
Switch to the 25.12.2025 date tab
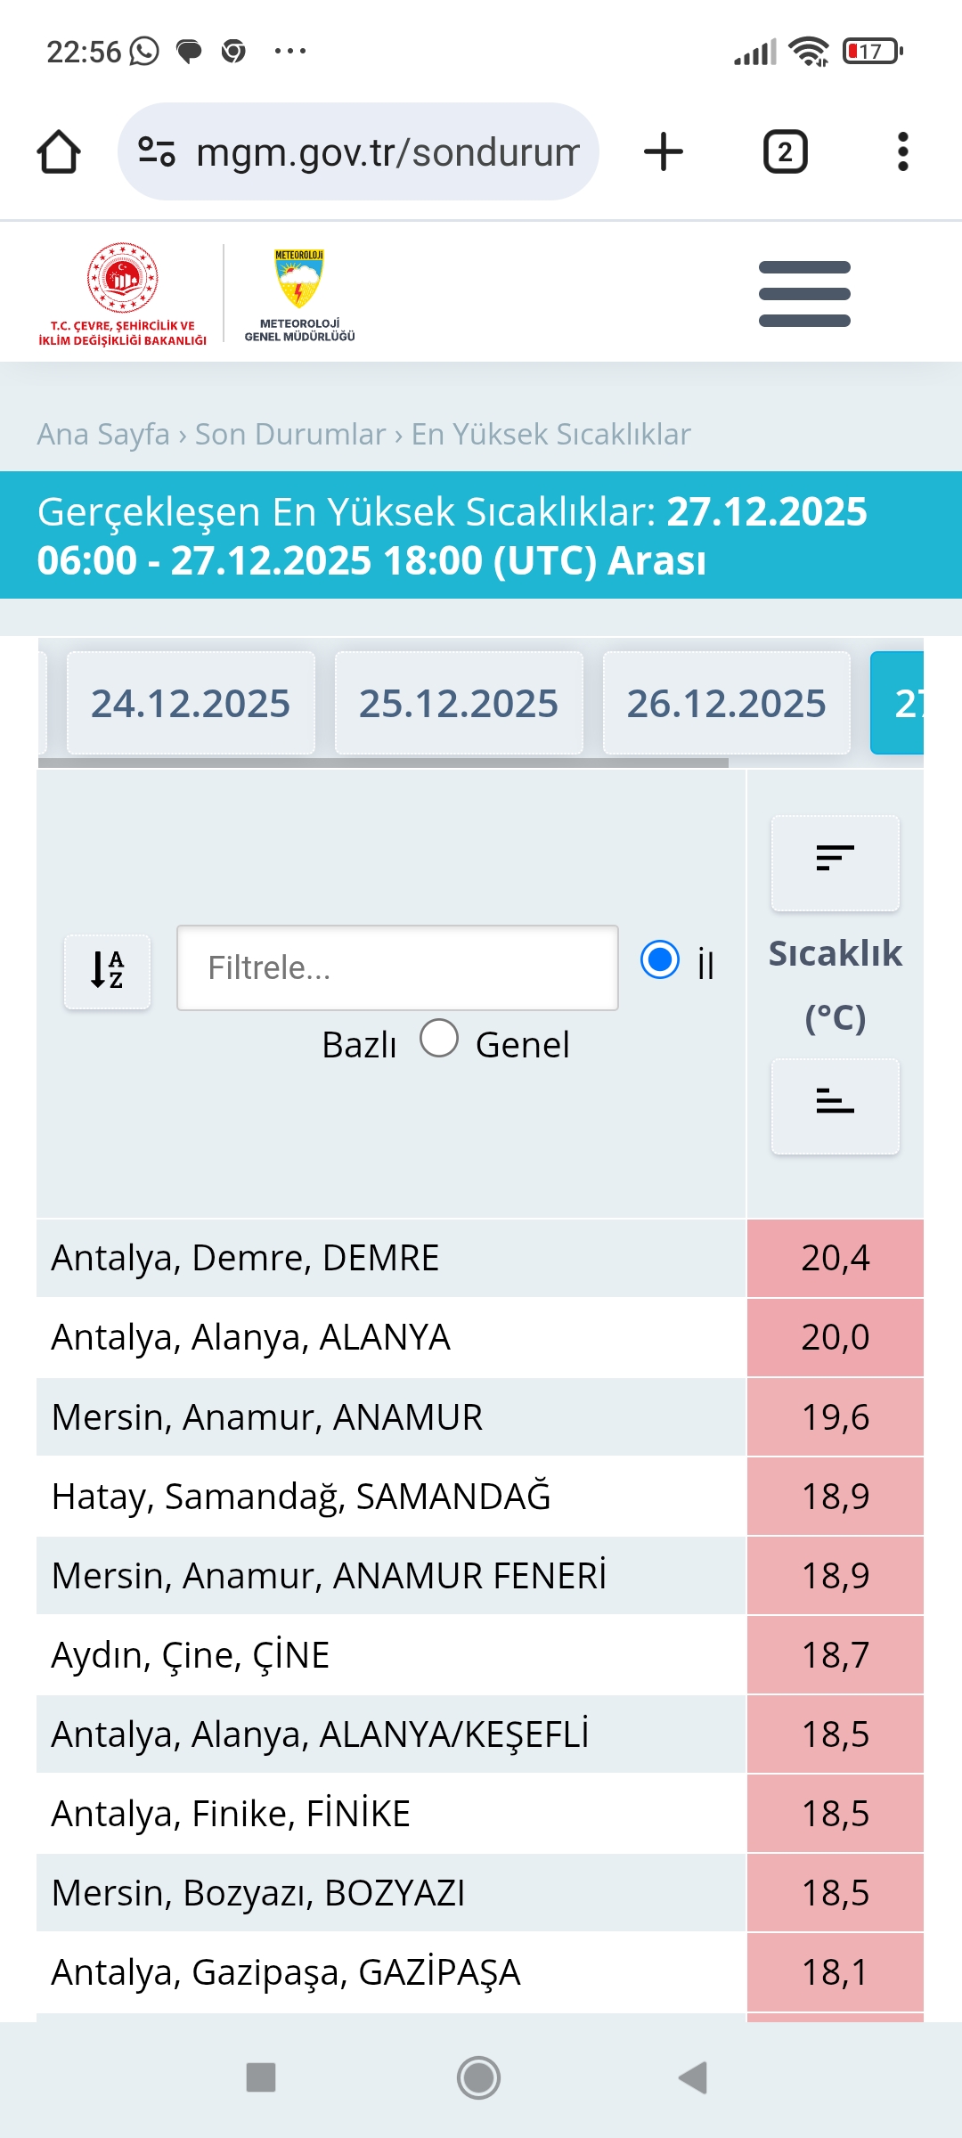click(459, 703)
